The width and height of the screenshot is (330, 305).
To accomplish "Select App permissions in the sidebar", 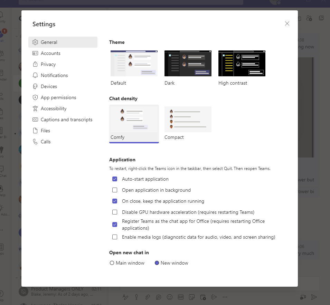I will 63,97.
